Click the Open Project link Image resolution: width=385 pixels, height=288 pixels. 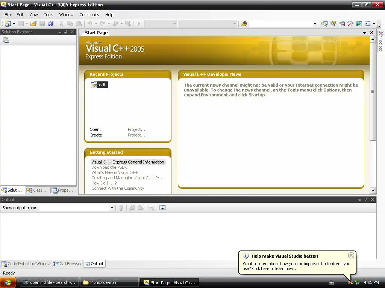tap(136, 129)
